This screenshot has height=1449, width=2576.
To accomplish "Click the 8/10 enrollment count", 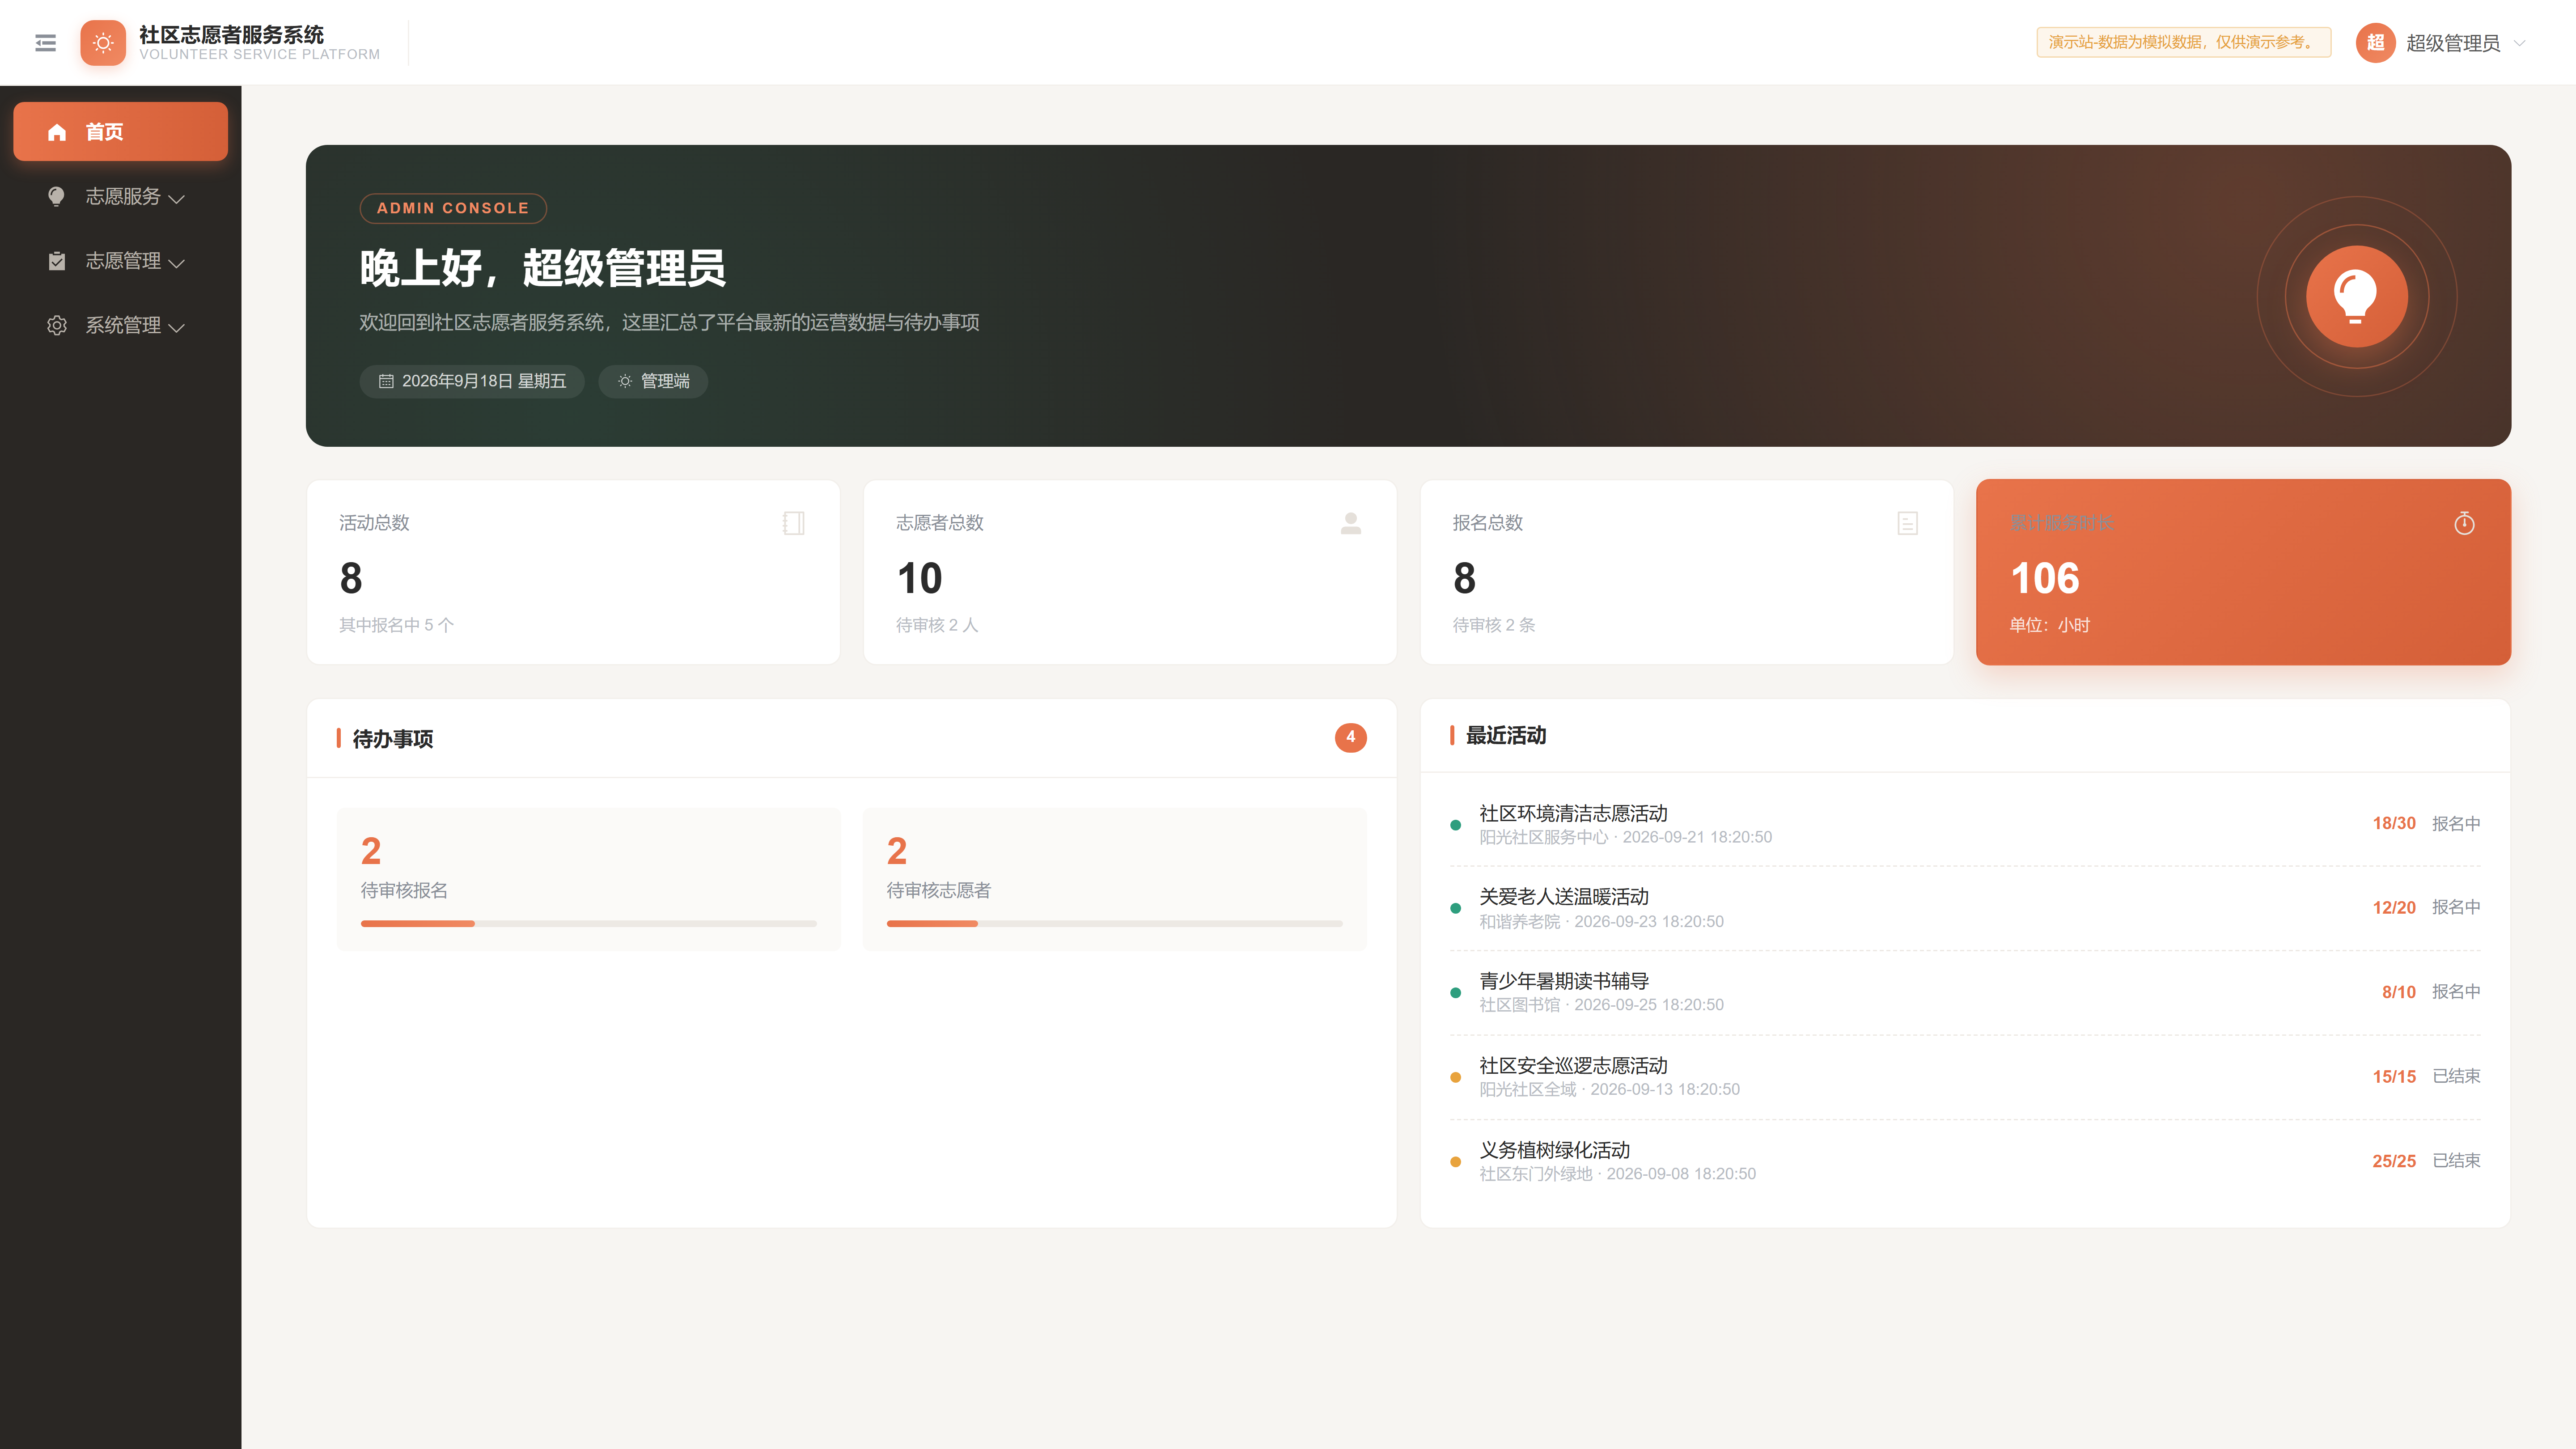I will pyautogui.click(x=2399, y=992).
